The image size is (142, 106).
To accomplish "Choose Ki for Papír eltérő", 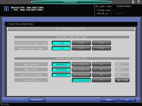I will click(x=101, y=70).
